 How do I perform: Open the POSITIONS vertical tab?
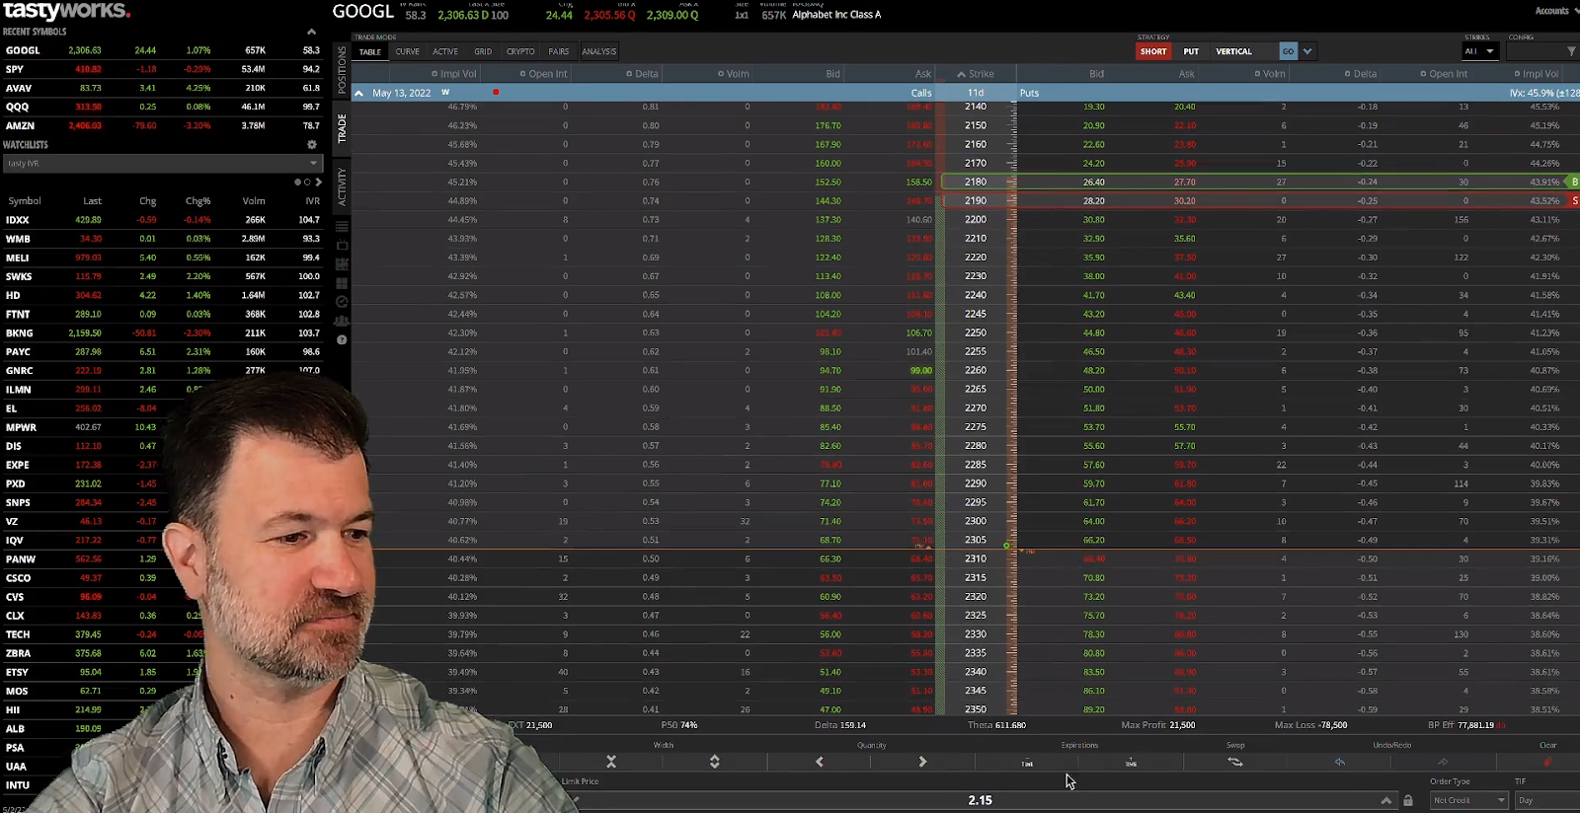click(342, 69)
